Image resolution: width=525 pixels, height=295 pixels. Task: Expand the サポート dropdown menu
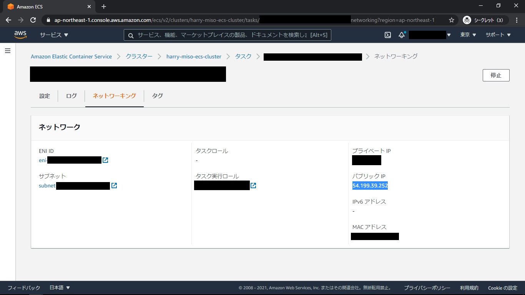pos(498,35)
